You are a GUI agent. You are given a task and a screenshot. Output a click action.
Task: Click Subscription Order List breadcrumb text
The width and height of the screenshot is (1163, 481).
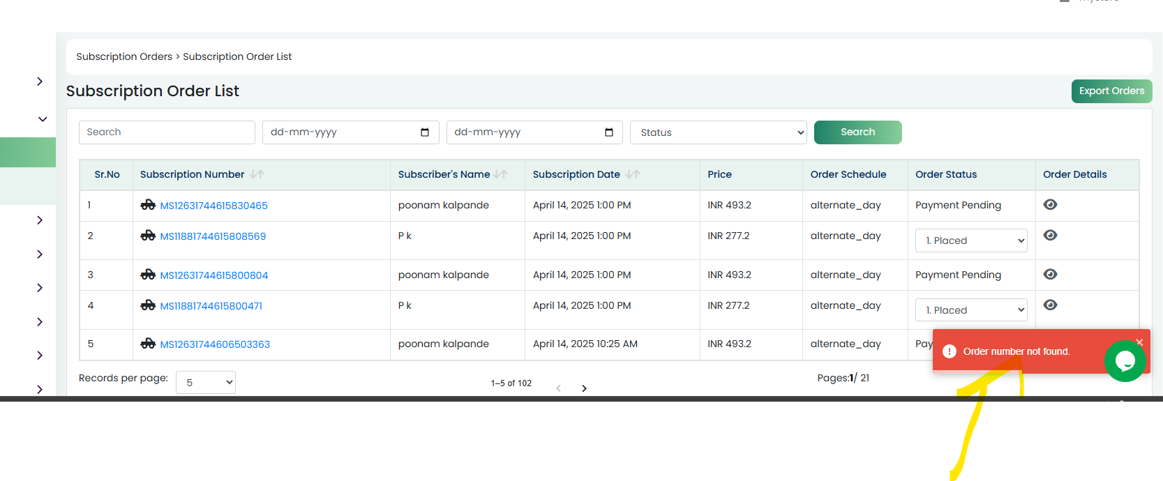(237, 56)
